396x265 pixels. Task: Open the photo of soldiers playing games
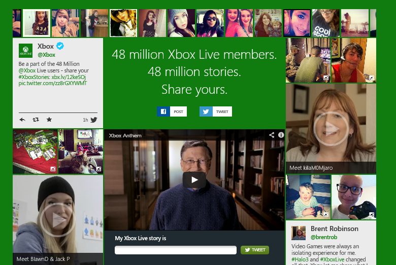[308, 60]
